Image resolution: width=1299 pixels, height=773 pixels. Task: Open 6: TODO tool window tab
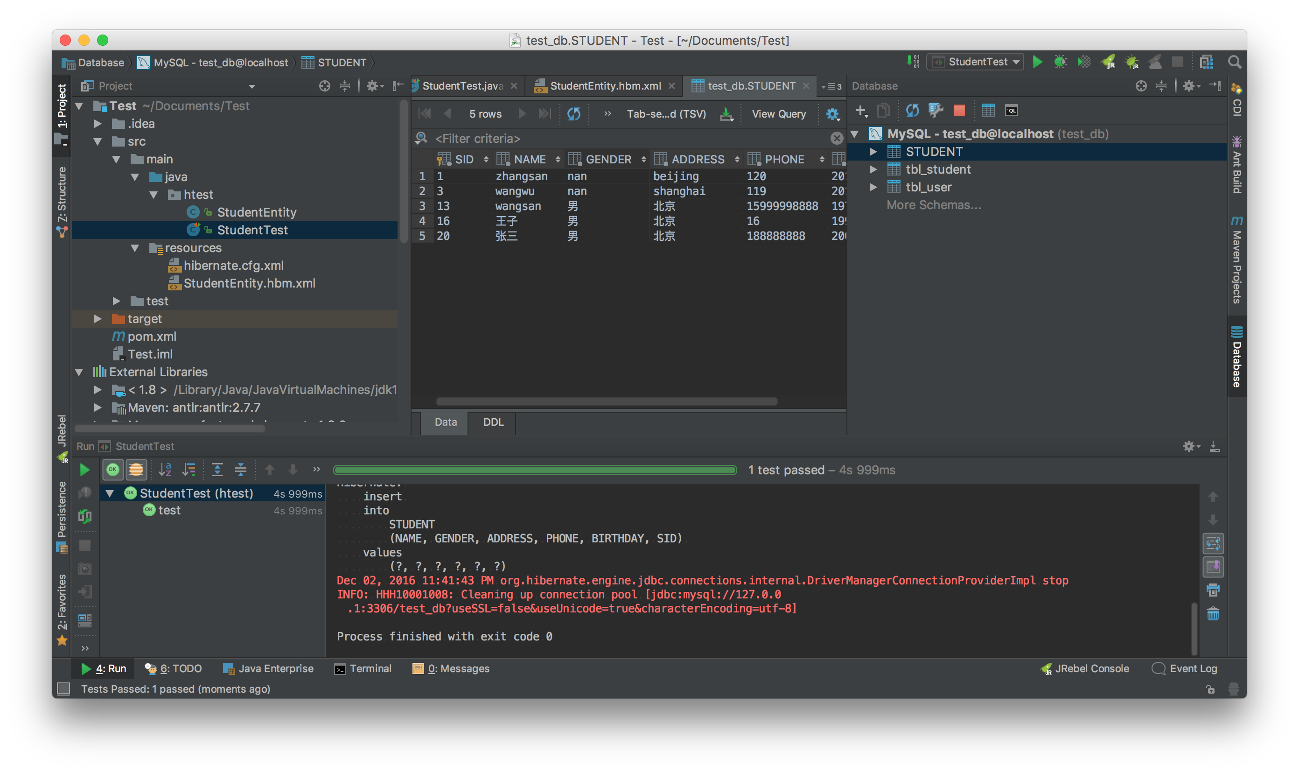(x=174, y=668)
